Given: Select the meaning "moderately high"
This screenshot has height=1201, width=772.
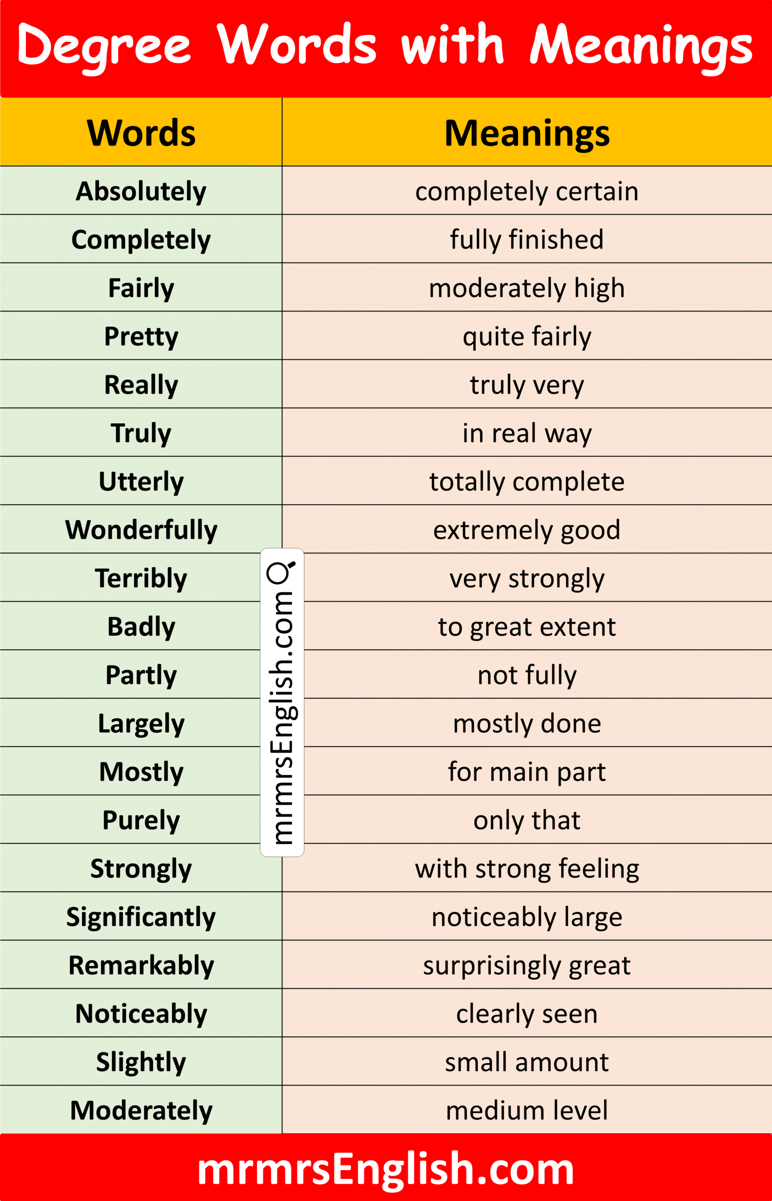Looking at the screenshot, I should (x=527, y=288).
